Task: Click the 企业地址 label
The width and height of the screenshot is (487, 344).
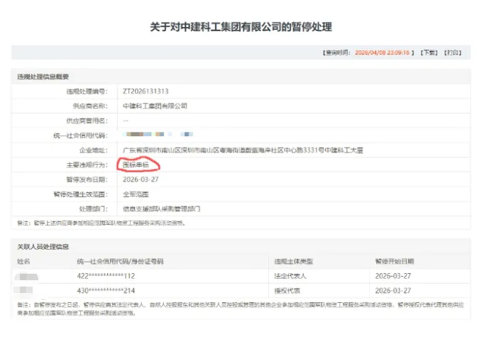Action: tap(94, 150)
